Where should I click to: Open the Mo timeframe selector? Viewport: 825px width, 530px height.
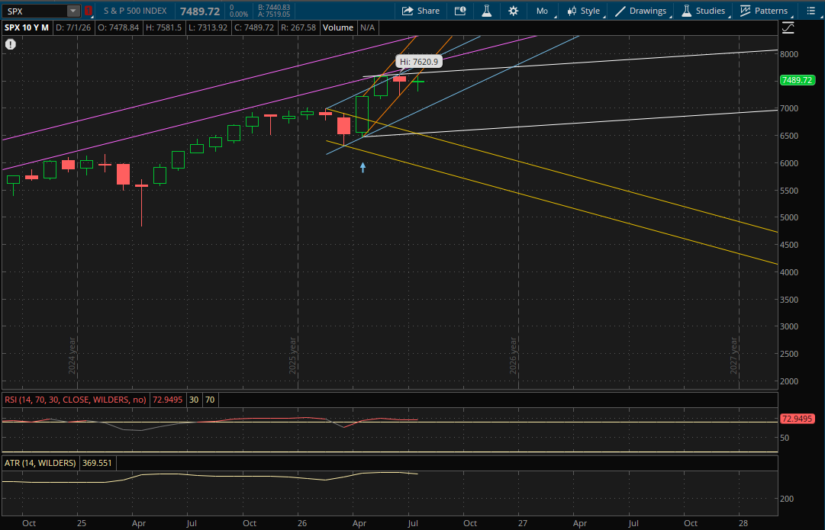click(543, 11)
